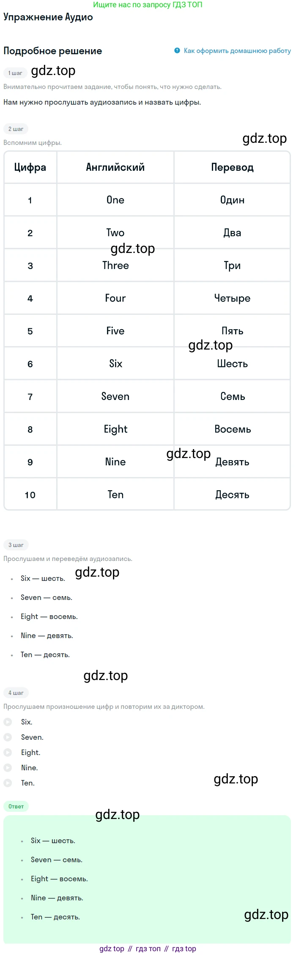Click the bottom 'gdz top // гдз топ' text

pos(148,949)
